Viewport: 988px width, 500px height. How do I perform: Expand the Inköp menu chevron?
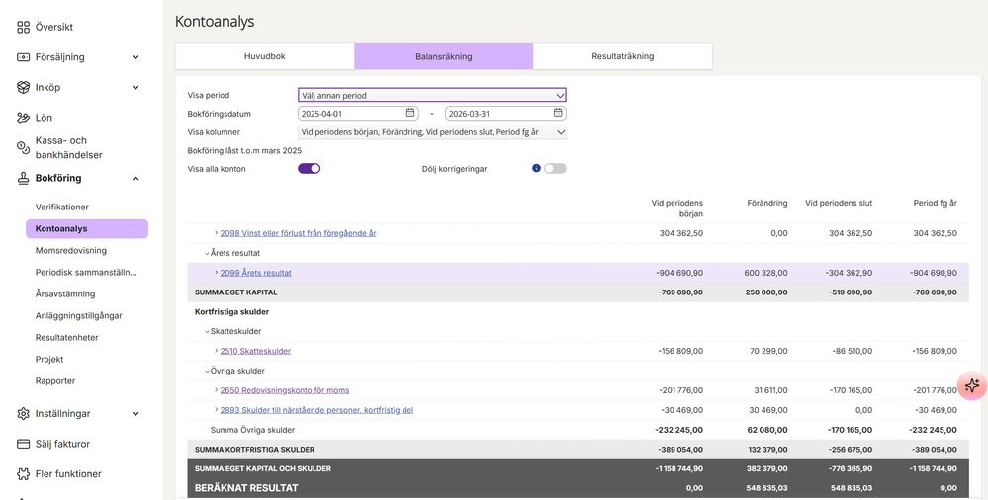135,88
